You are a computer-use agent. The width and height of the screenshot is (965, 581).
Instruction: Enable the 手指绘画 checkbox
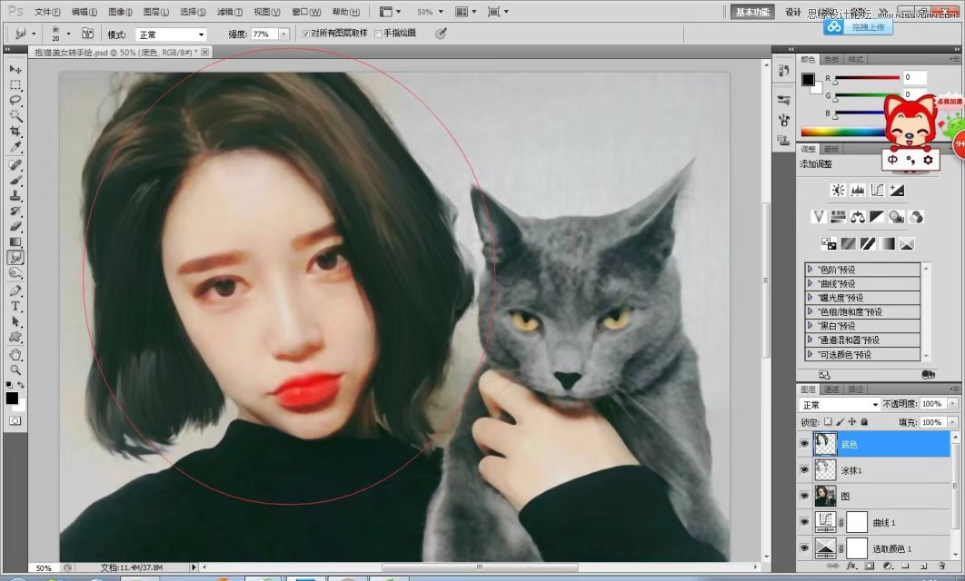379,34
